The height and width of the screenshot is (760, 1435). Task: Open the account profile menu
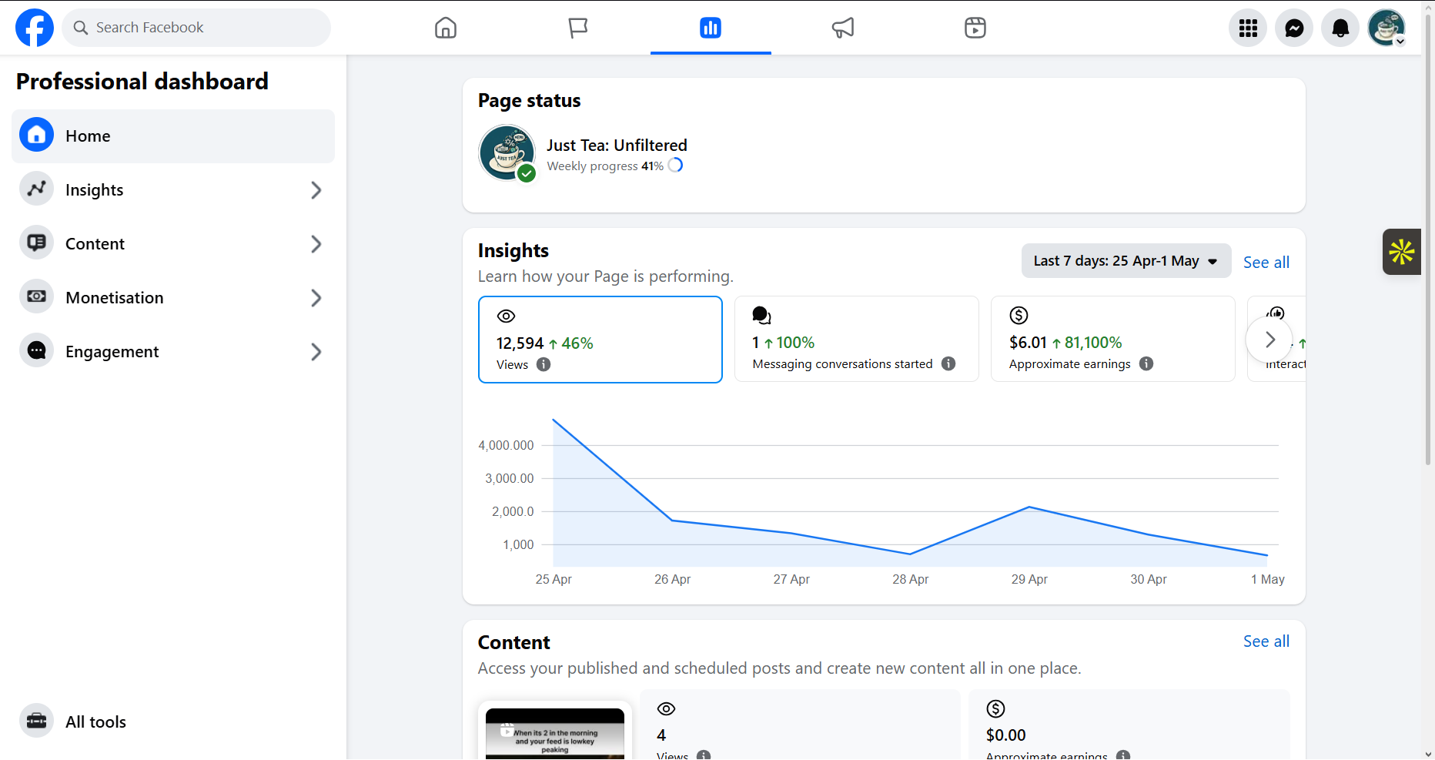click(x=1386, y=28)
